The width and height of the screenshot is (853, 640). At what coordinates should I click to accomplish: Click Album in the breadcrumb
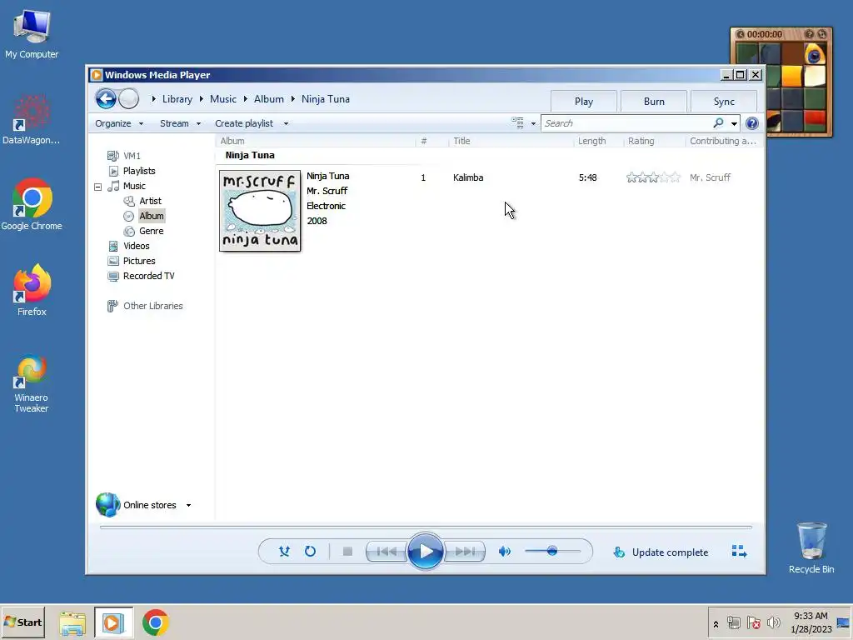tap(269, 99)
